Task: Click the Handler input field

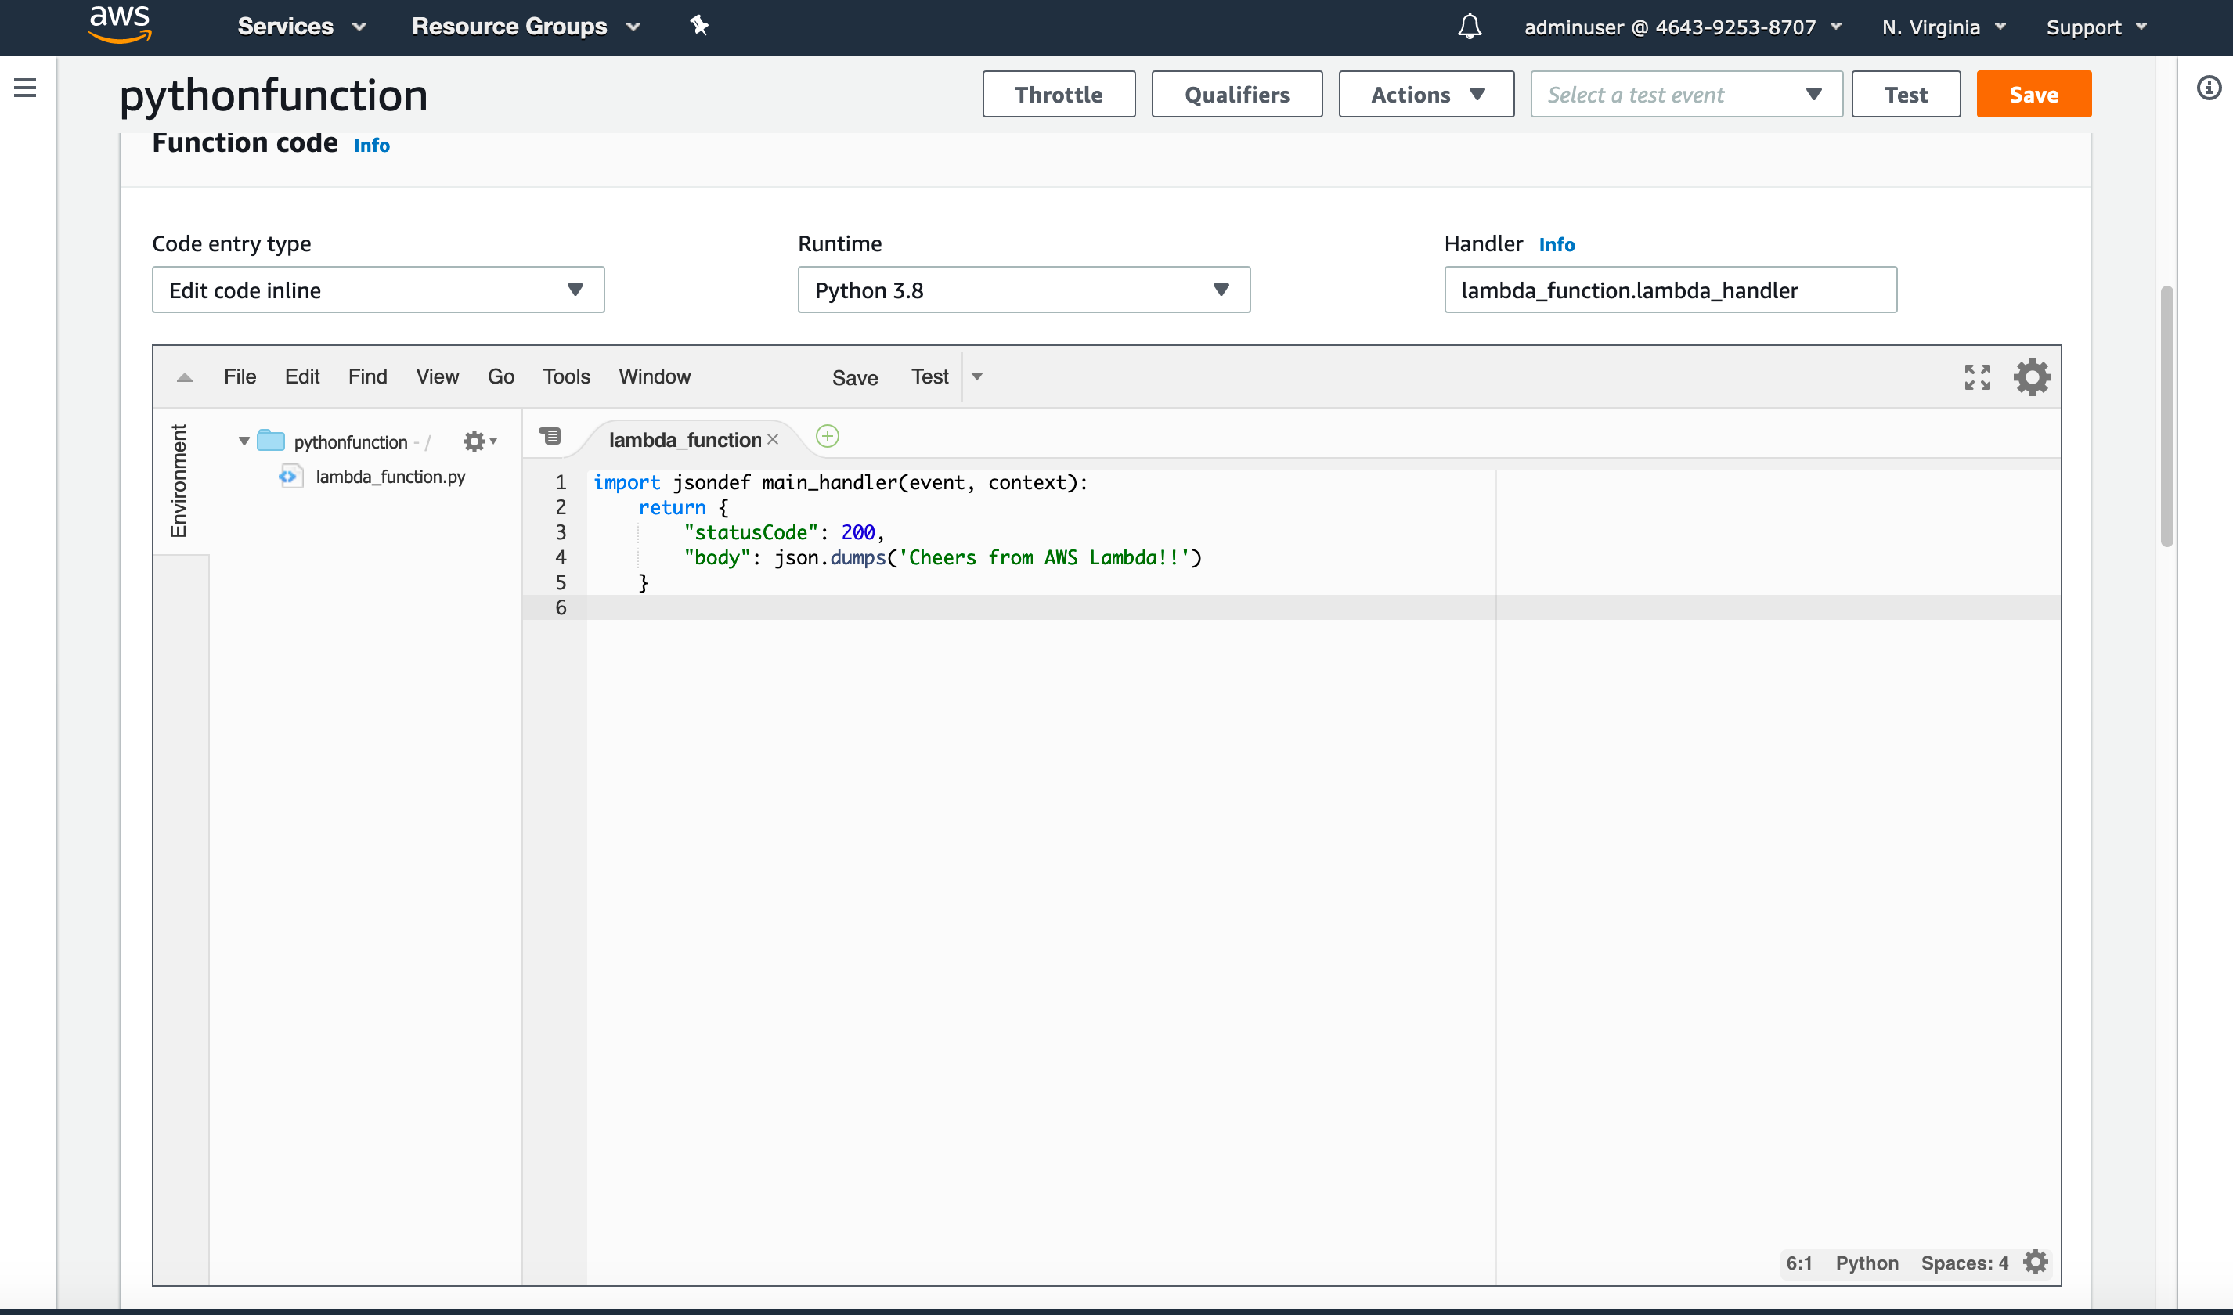Action: pos(1669,290)
